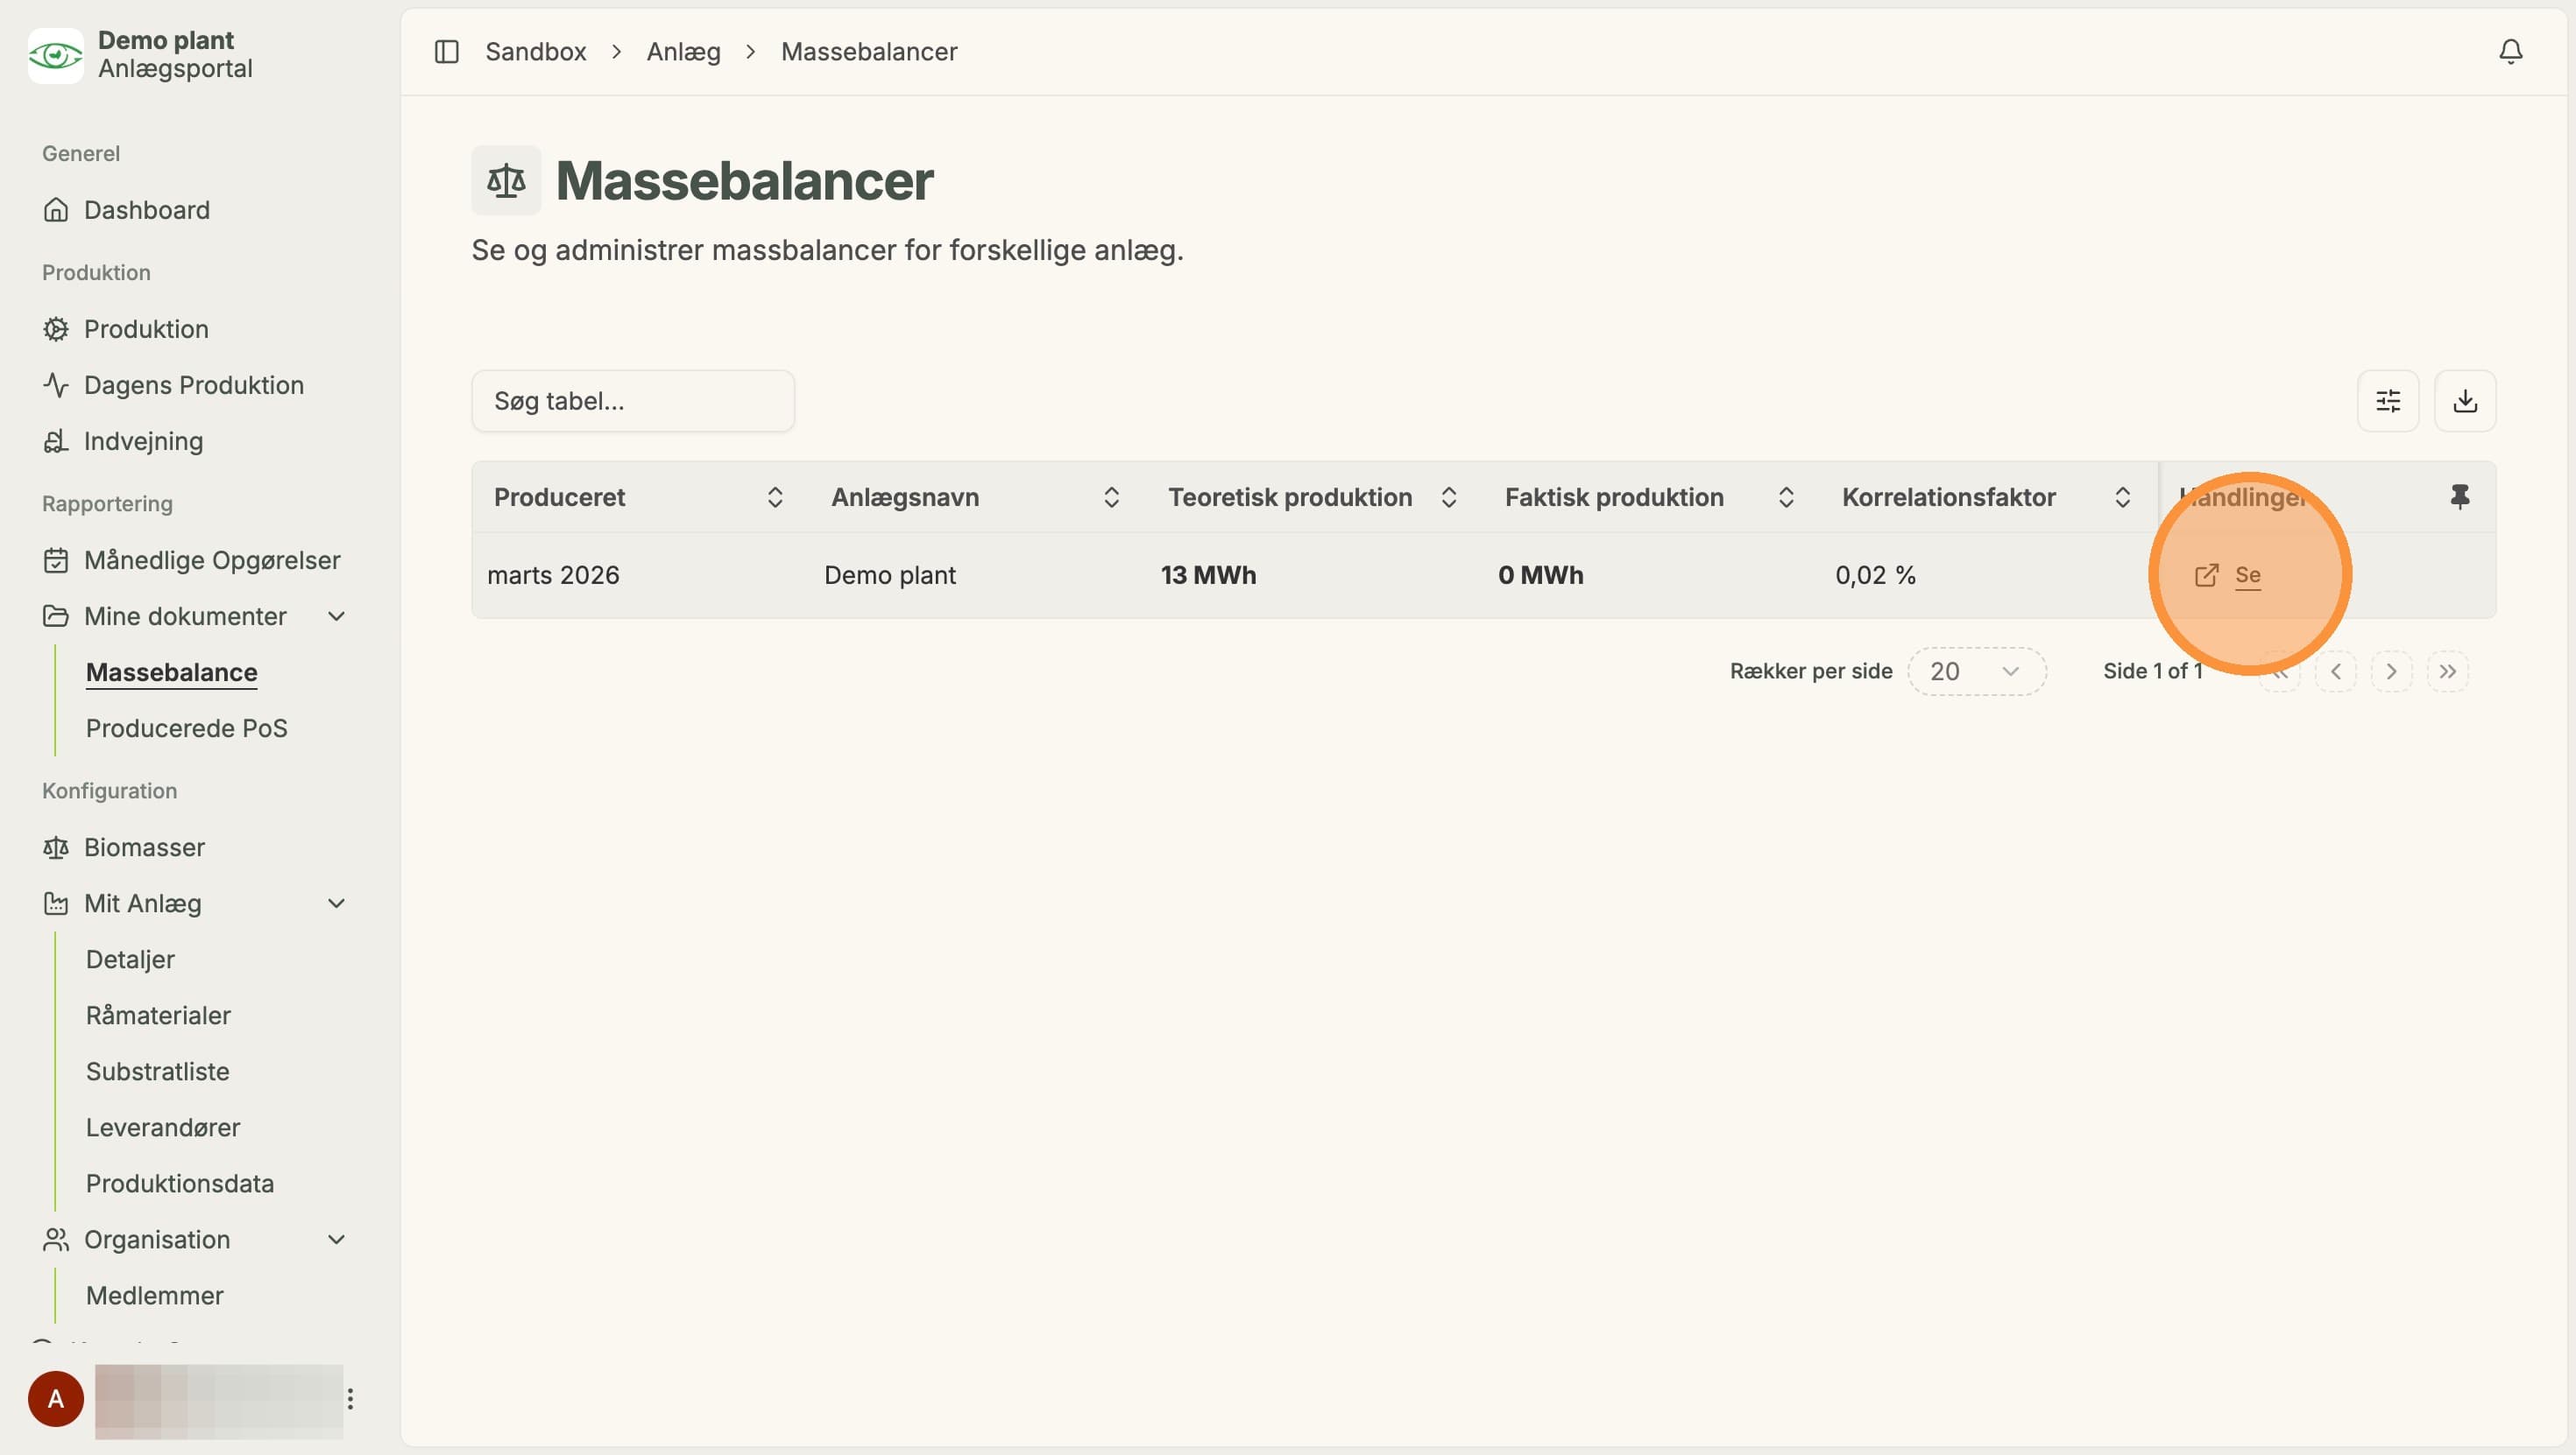Download the table data

(x=2464, y=401)
